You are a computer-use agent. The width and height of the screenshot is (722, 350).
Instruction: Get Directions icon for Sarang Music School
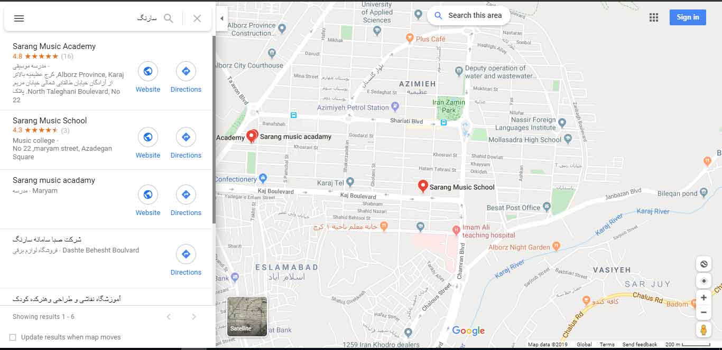(x=186, y=137)
